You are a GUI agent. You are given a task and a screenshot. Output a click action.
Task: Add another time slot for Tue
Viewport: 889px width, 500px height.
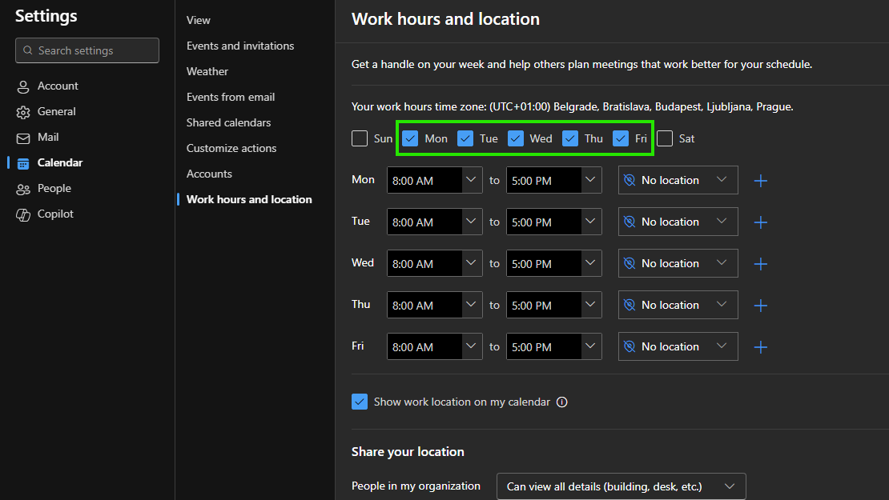pos(761,222)
